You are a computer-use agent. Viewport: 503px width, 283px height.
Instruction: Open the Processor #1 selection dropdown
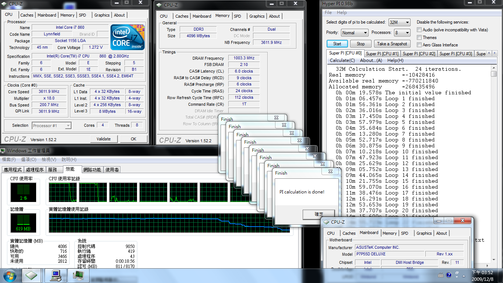click(52, 126)
